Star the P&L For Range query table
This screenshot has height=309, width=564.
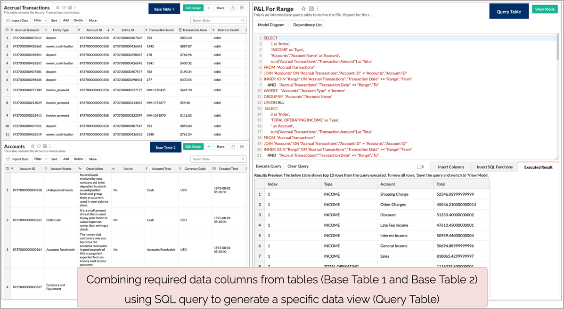click(x=303, y=8)
